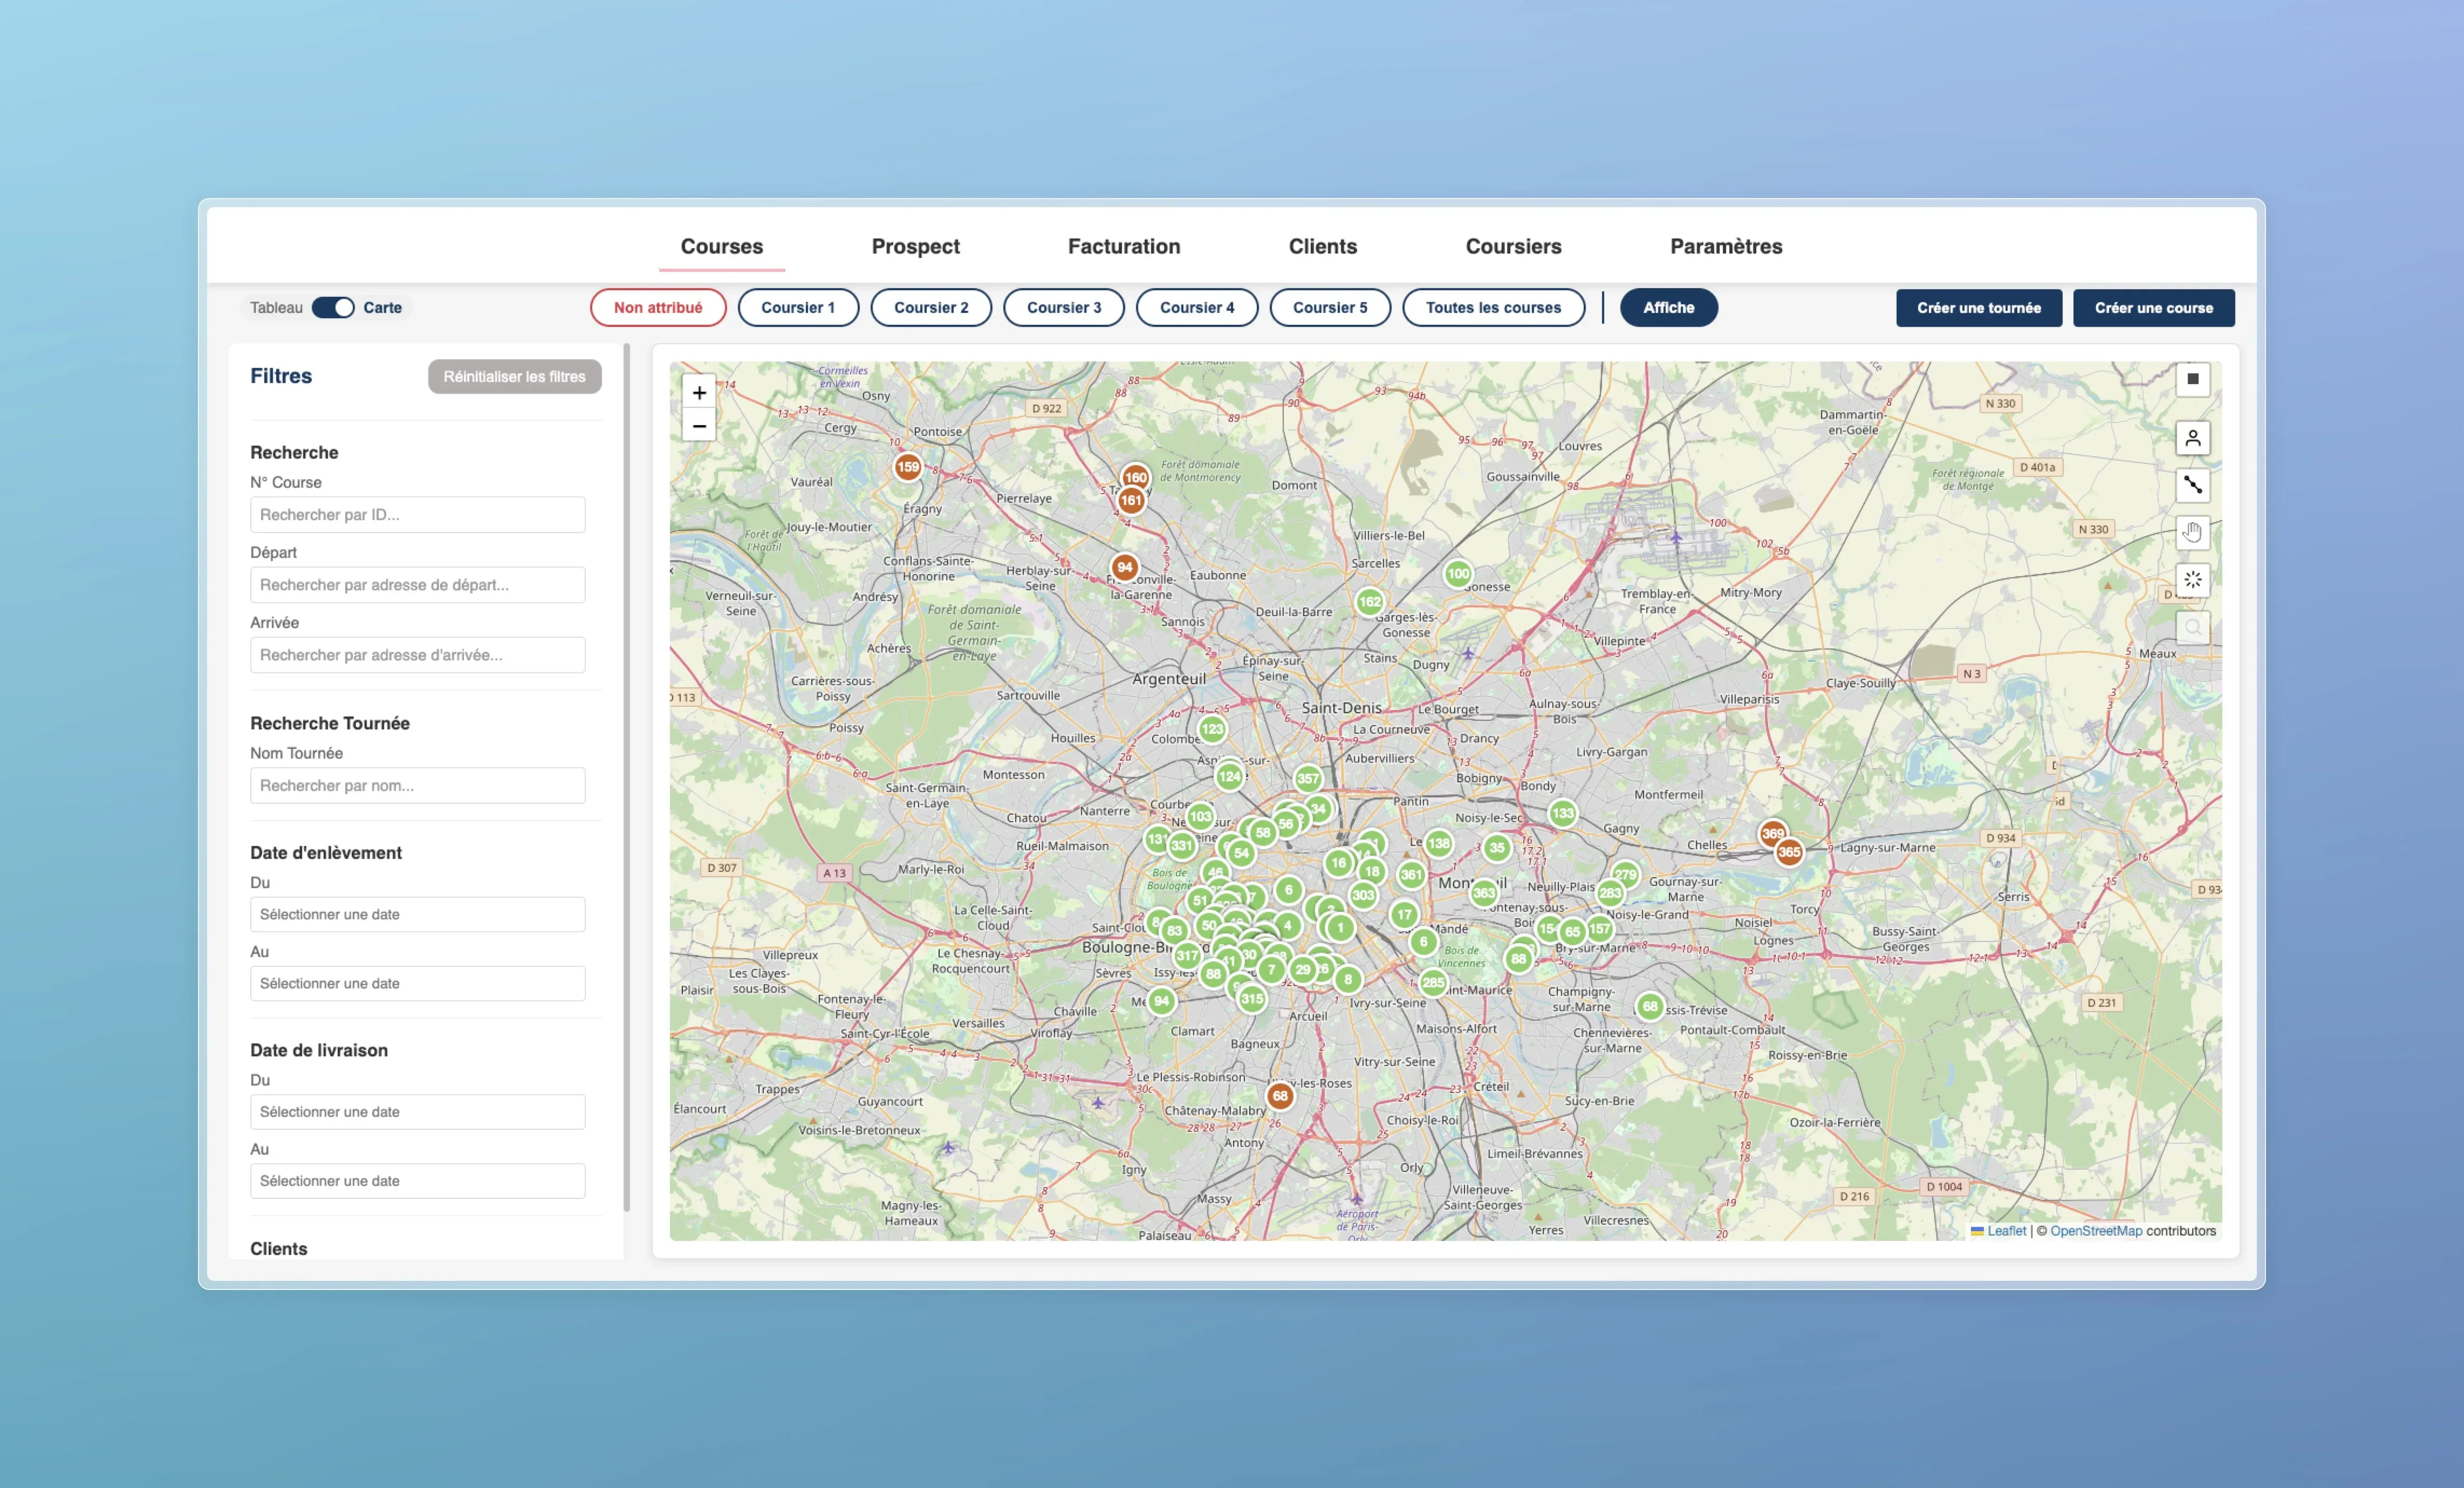
Task: Click map marker 159 near Pontoise
Action: click(907, 467)
